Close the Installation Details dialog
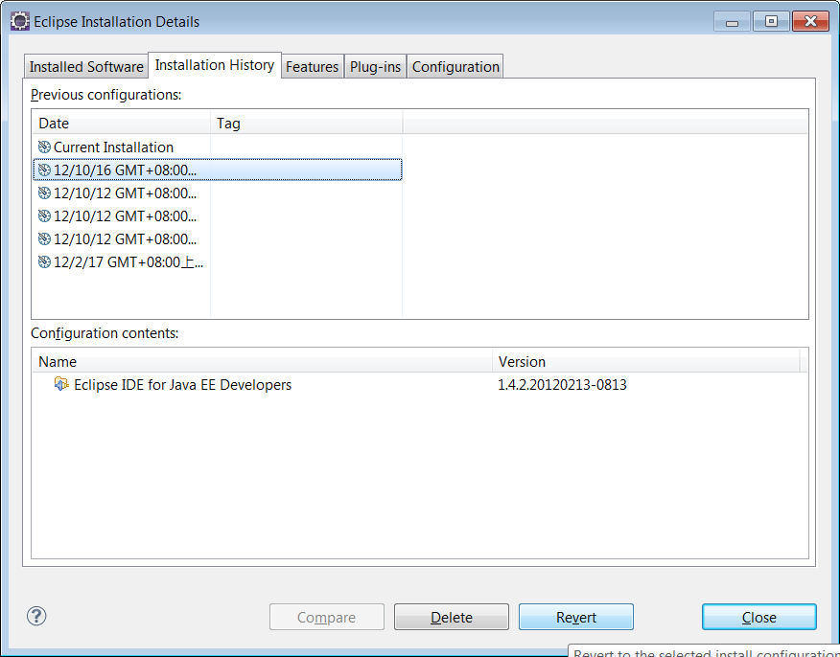Screen dimensions: 840x657 (759, 618)
